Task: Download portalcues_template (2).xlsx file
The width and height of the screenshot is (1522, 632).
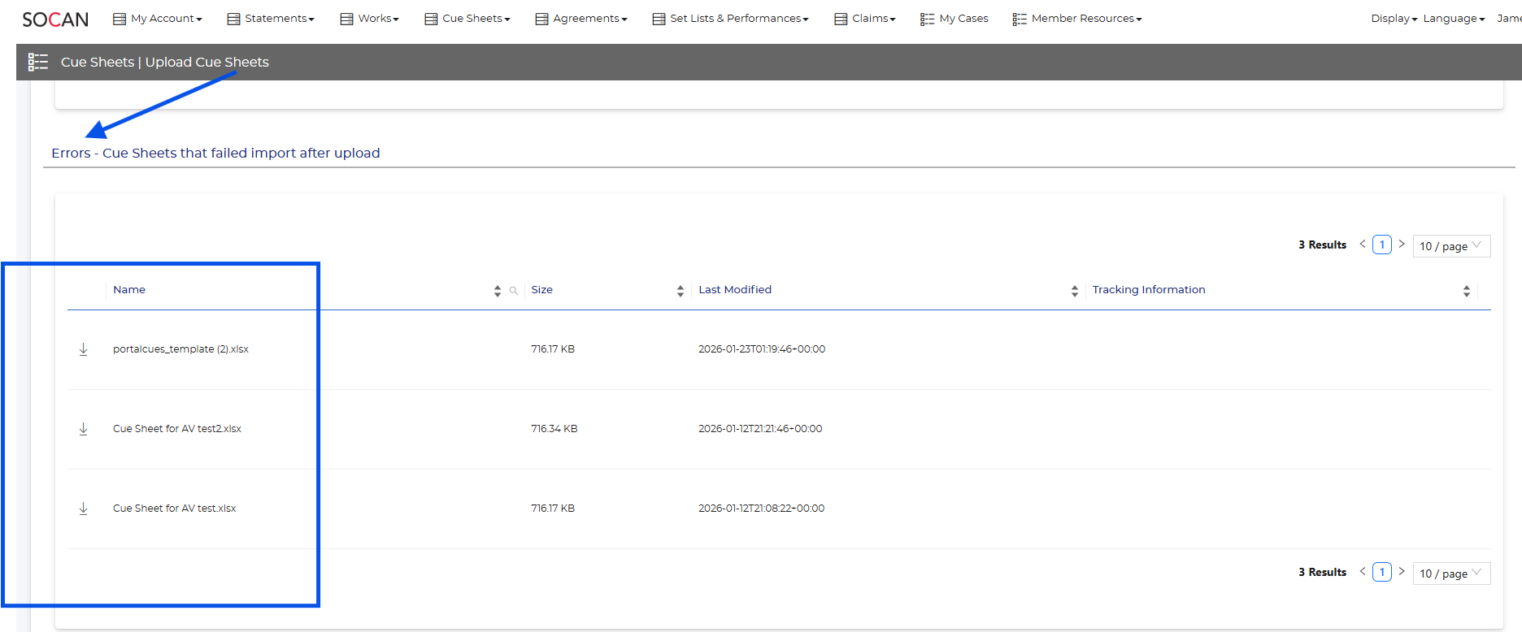Action: pyautogui.click(x=83, y=349)
